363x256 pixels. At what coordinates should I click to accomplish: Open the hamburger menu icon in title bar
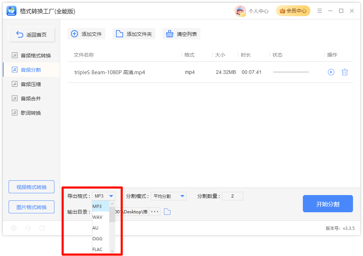tap(319, 11)
